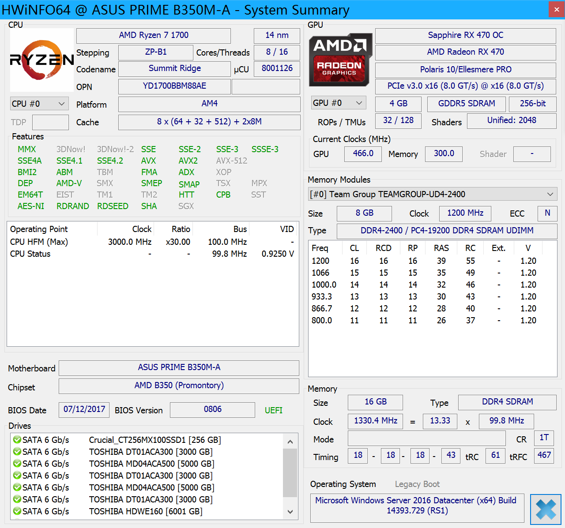Click the 800.0 frequency timing row

[433, 320]
